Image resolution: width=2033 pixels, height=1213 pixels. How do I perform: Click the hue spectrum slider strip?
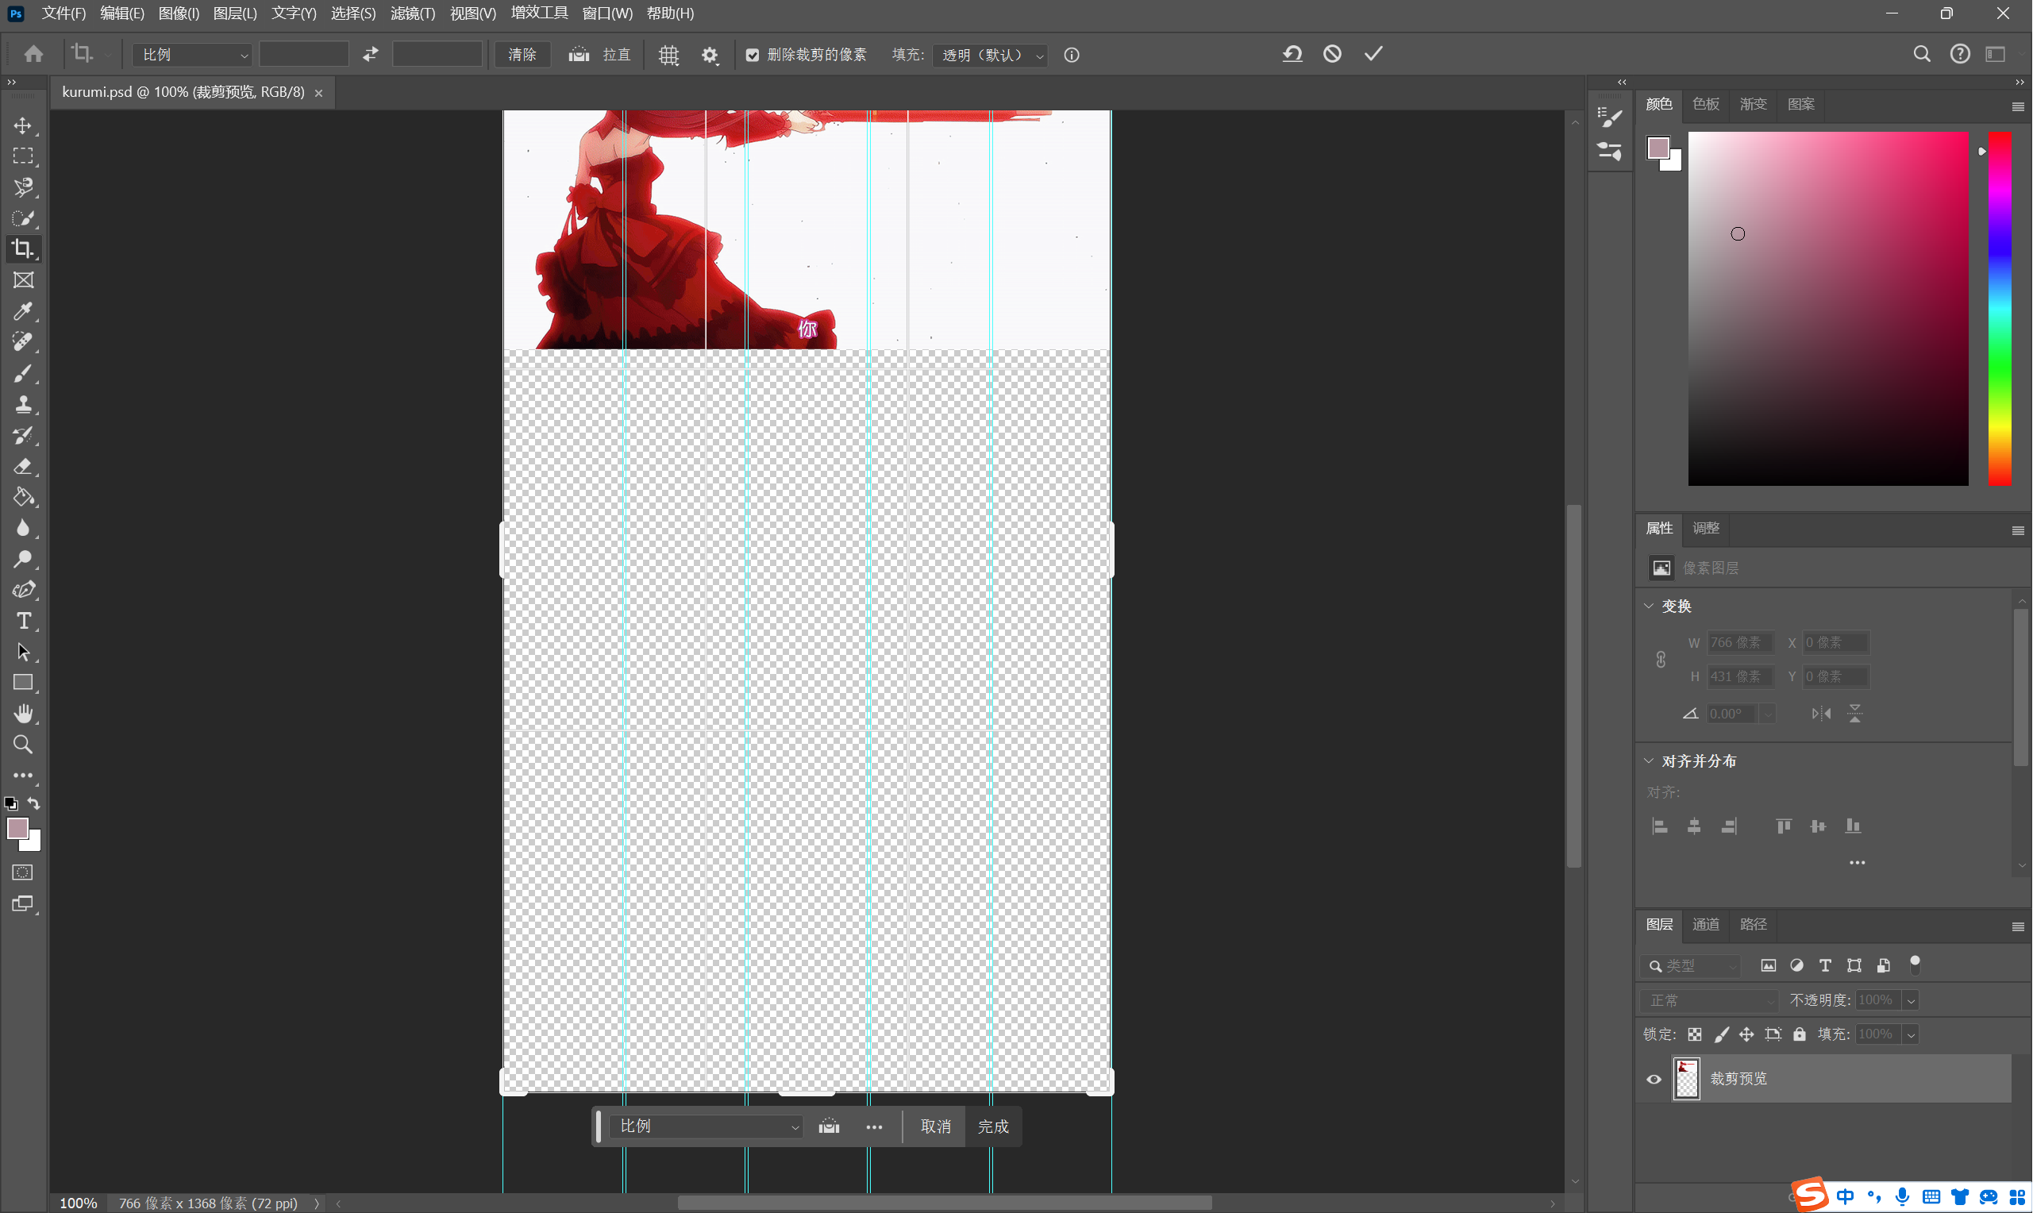tap(2000, 309)
